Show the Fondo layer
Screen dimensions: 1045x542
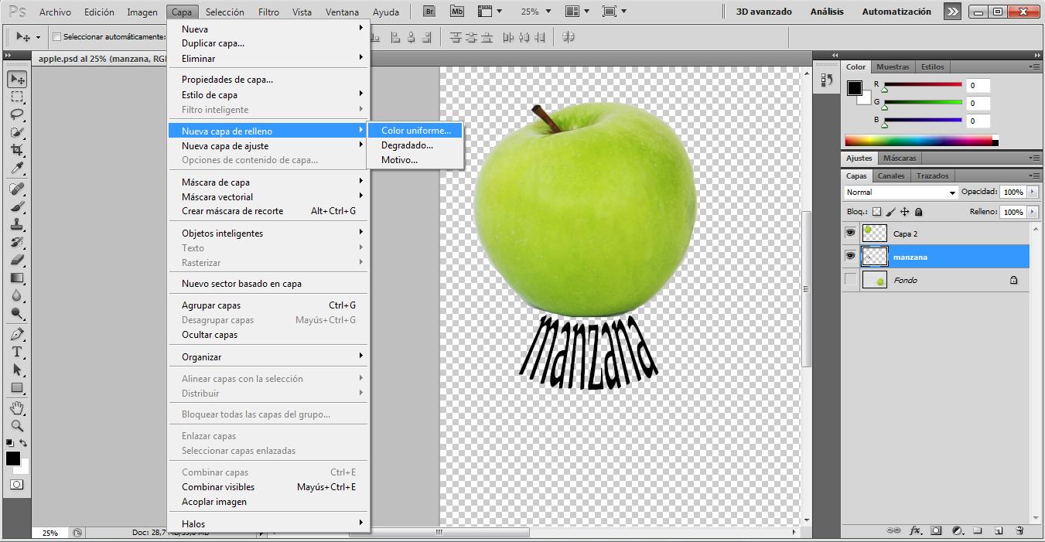click(x=850, y=280)
